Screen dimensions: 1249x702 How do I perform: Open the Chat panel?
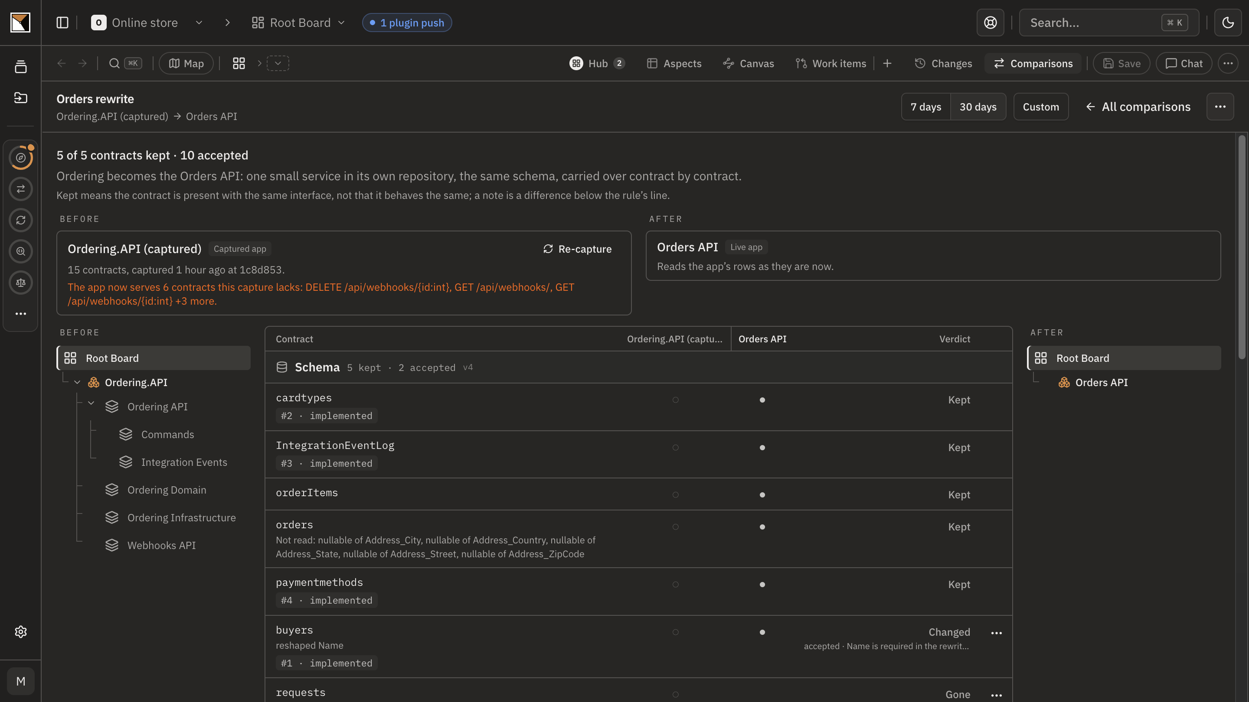click(1184, 63)
